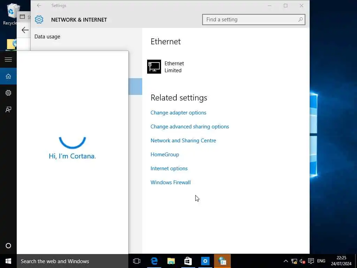Click the muted volume tray icon

302,261
